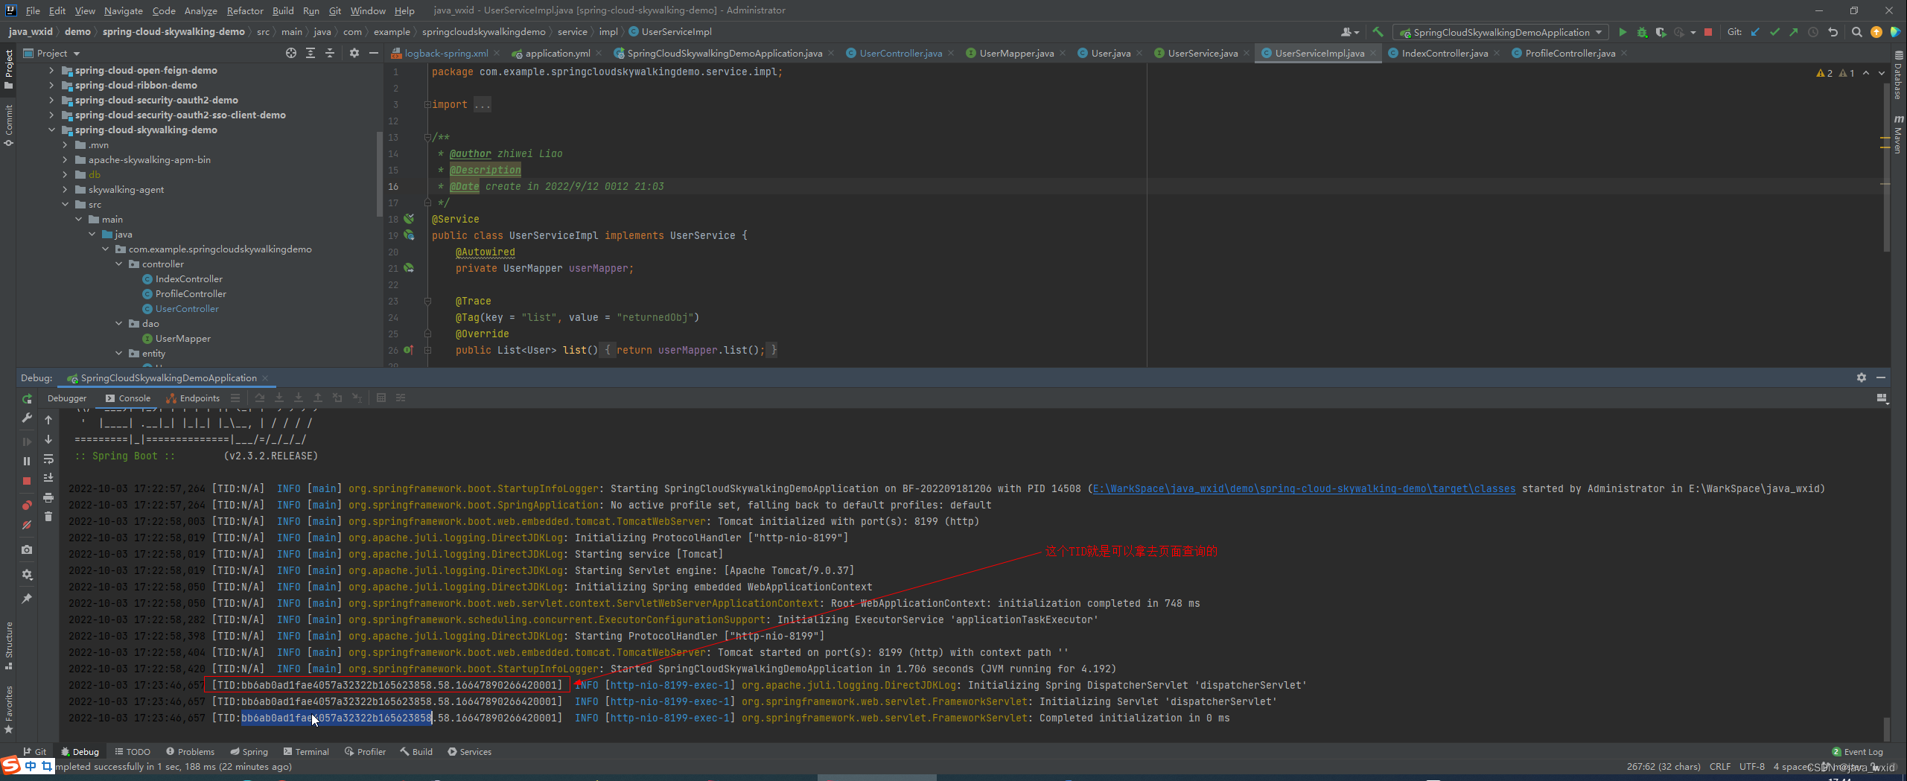The image size is (1907, 781).
Task: Rerun the application in Debug panel
Action: (x=27, y=399)
